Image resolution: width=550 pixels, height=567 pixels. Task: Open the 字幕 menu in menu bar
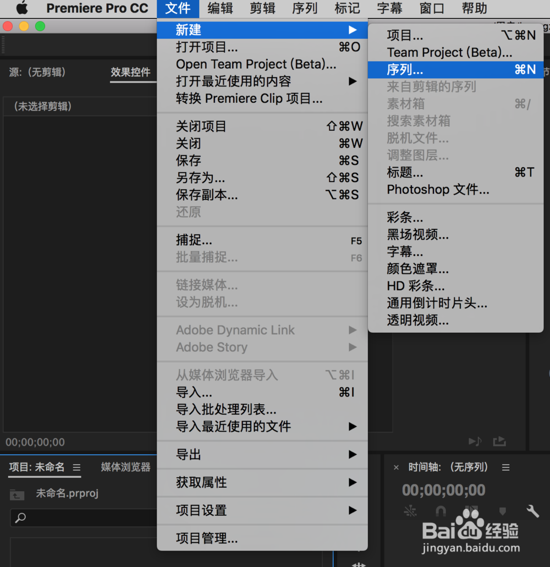coord(389,8)
